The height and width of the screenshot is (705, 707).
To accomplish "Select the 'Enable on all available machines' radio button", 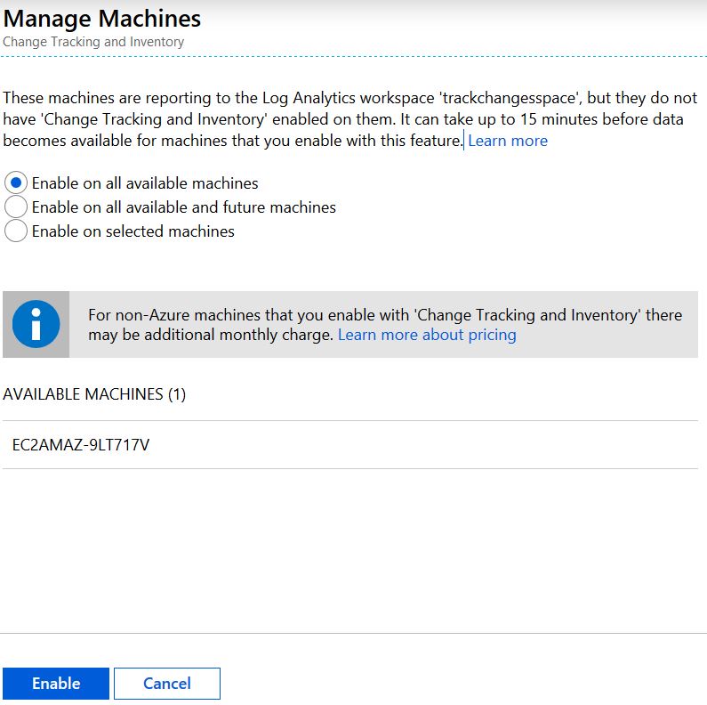I will point(16,183).
